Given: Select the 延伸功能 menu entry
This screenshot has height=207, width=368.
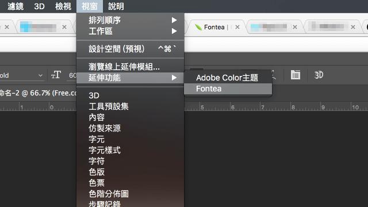Looking at the screenshot, I should point(131,78).
